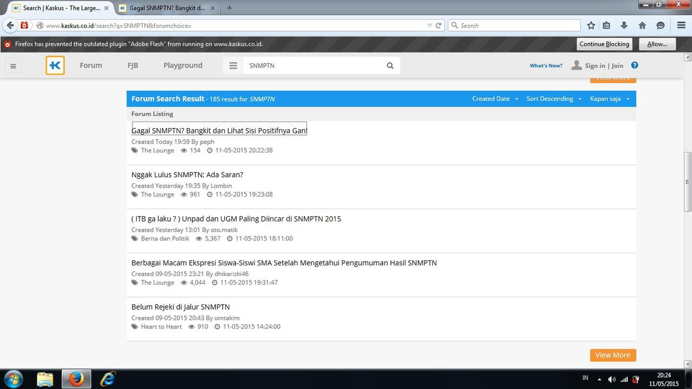Switch to the Gagal SNMPTN? browser tab
This screenshot has width=692, height=389.
167,8
